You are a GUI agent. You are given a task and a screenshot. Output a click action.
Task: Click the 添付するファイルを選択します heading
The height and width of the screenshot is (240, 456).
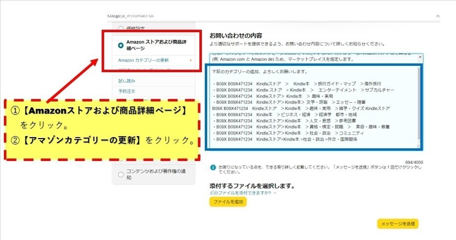[252, 186]
